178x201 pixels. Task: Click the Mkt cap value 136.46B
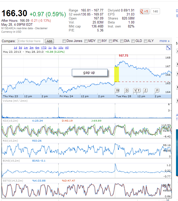coord(97,26)
